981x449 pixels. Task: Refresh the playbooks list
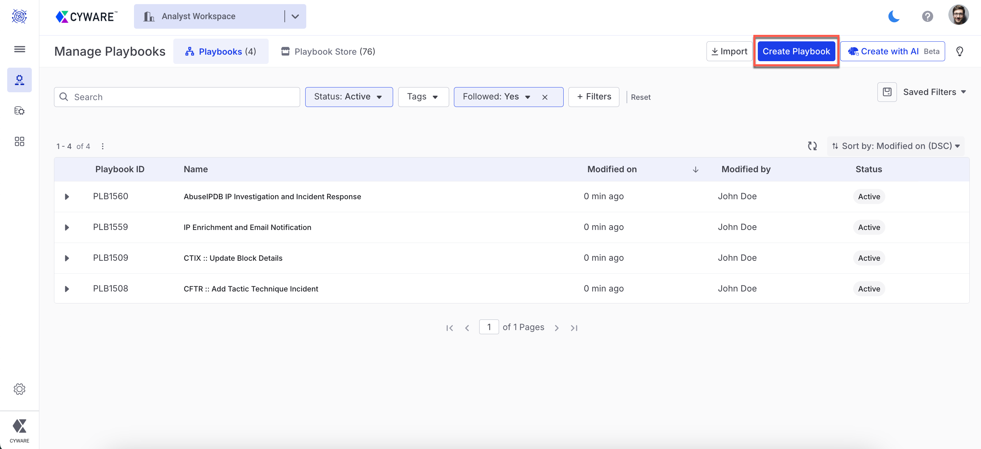pyautogui.click(x=812, y=146)
